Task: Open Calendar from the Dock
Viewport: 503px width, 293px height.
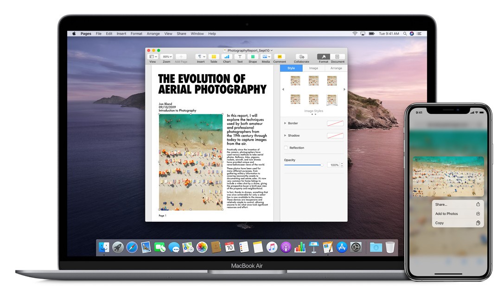Action: [229, 247]
